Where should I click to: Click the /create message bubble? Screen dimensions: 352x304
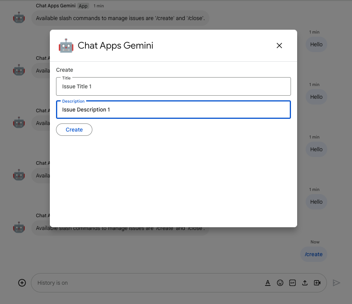click(313, 254)
